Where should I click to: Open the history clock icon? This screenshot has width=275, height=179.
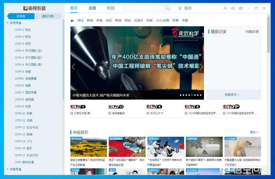(233, 8)
